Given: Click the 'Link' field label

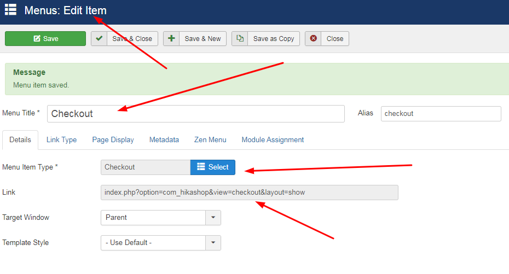Looking at the screenshot, I should (x=9, y=193).
